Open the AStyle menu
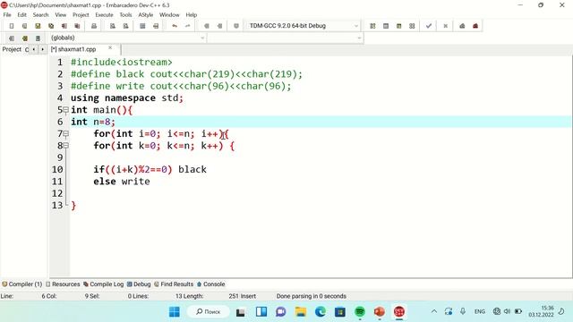This screenshot has width=573, height=322. [146, 15]
